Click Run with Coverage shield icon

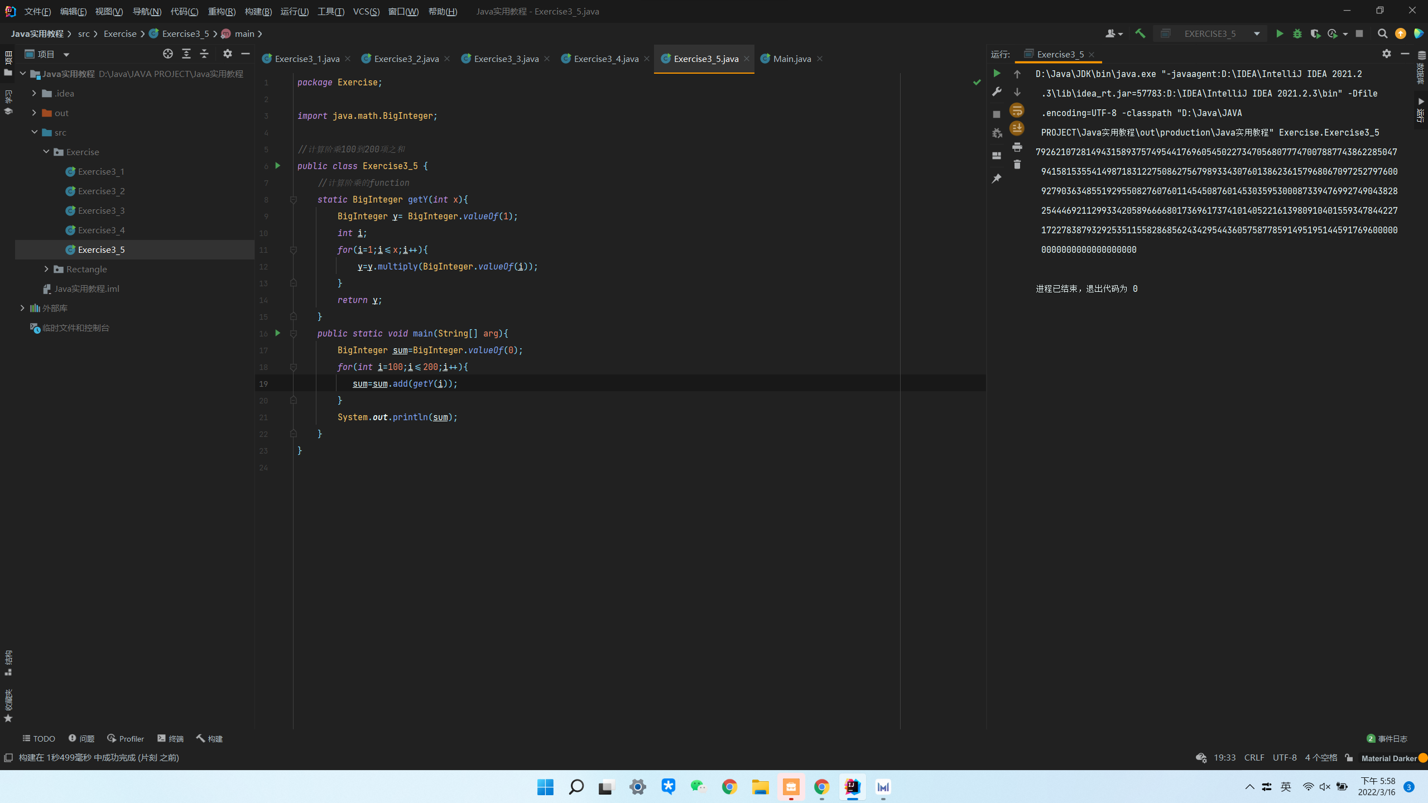[x=1315, y=33]
